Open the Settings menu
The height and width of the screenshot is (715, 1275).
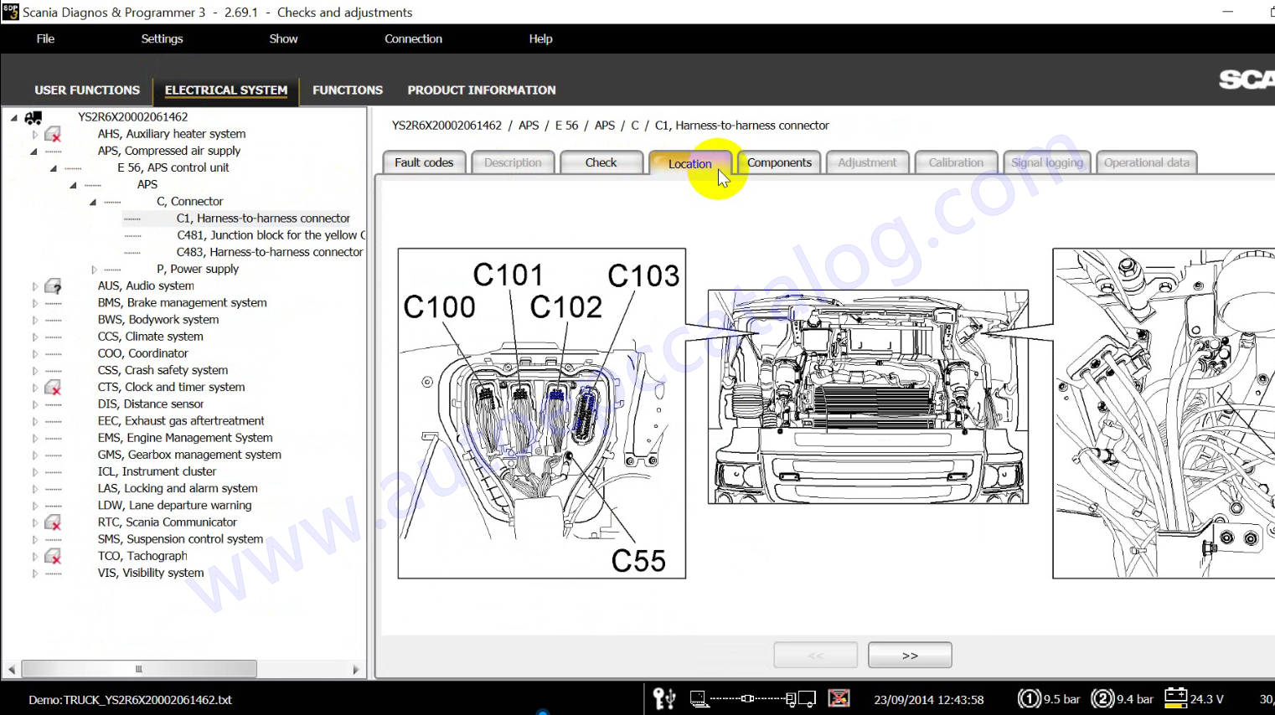[x=162, y=39]
